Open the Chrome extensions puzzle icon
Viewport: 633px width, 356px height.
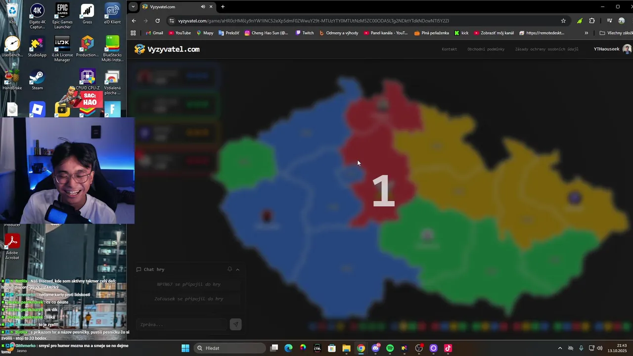(x=592, y=21)
